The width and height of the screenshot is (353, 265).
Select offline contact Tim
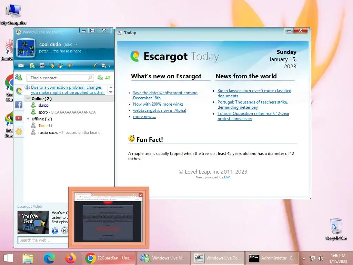pyautogui.click(x=42, y=126)
